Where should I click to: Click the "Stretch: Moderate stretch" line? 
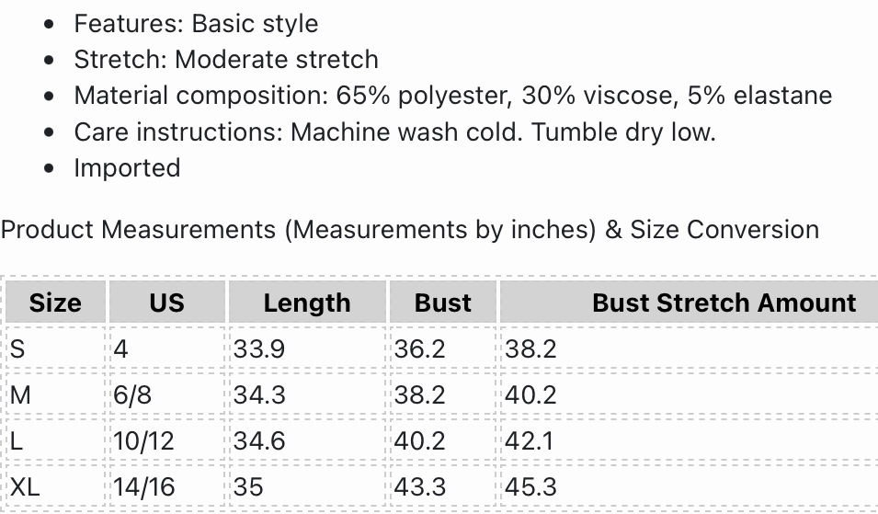coord(226,60)
